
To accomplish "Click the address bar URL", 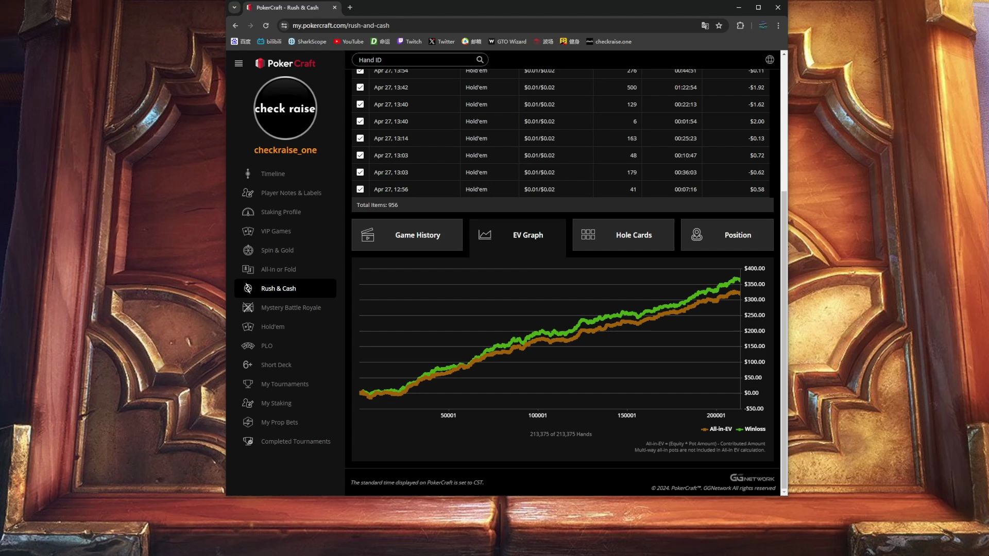I will (x=340, y=25).
